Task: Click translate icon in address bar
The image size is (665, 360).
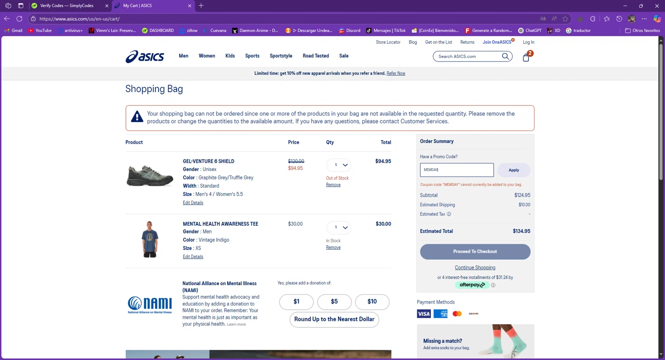Action: [543, 19]
